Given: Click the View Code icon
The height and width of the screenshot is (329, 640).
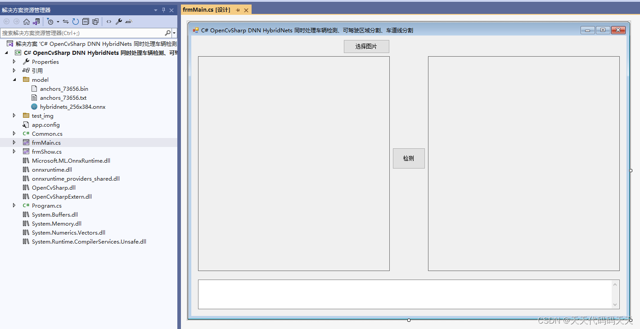Looking at the screenshot, I should pyautogui.click(x=109, y=21).
